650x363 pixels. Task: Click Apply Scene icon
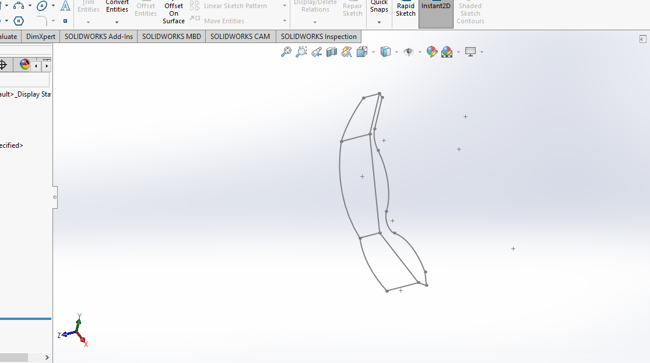(447, 52)
